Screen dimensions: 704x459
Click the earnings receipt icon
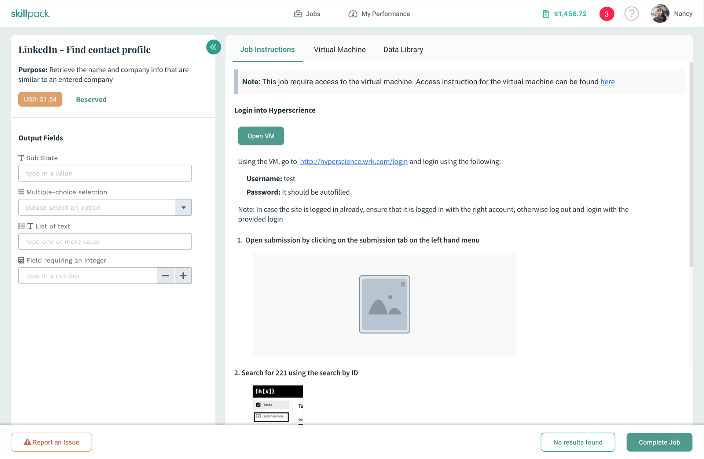click(546, 14)
